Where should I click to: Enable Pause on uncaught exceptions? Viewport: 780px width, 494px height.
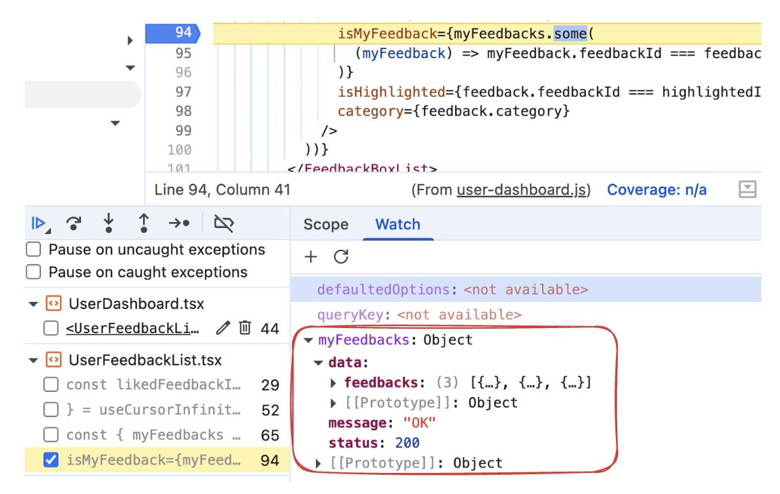[x=34, y=250]
